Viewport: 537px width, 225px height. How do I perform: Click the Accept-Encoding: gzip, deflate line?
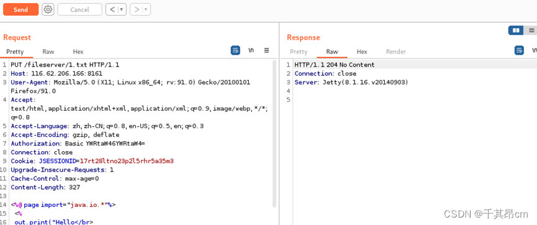tap(65, 135)
